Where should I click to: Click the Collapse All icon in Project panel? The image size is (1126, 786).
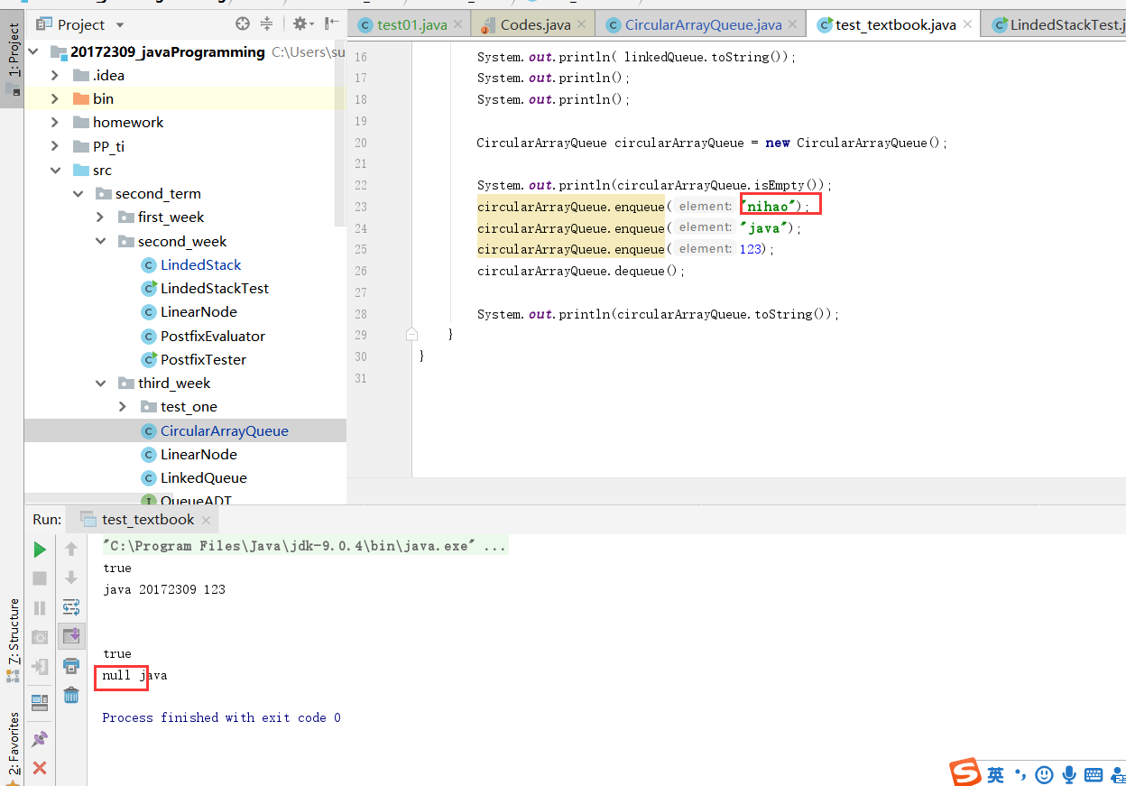point(266,24)
